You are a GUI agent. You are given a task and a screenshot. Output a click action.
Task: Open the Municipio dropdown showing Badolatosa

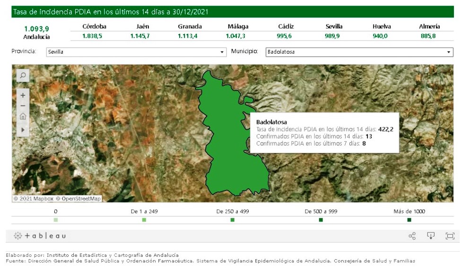pyautogui.click(x=359, y=52)
